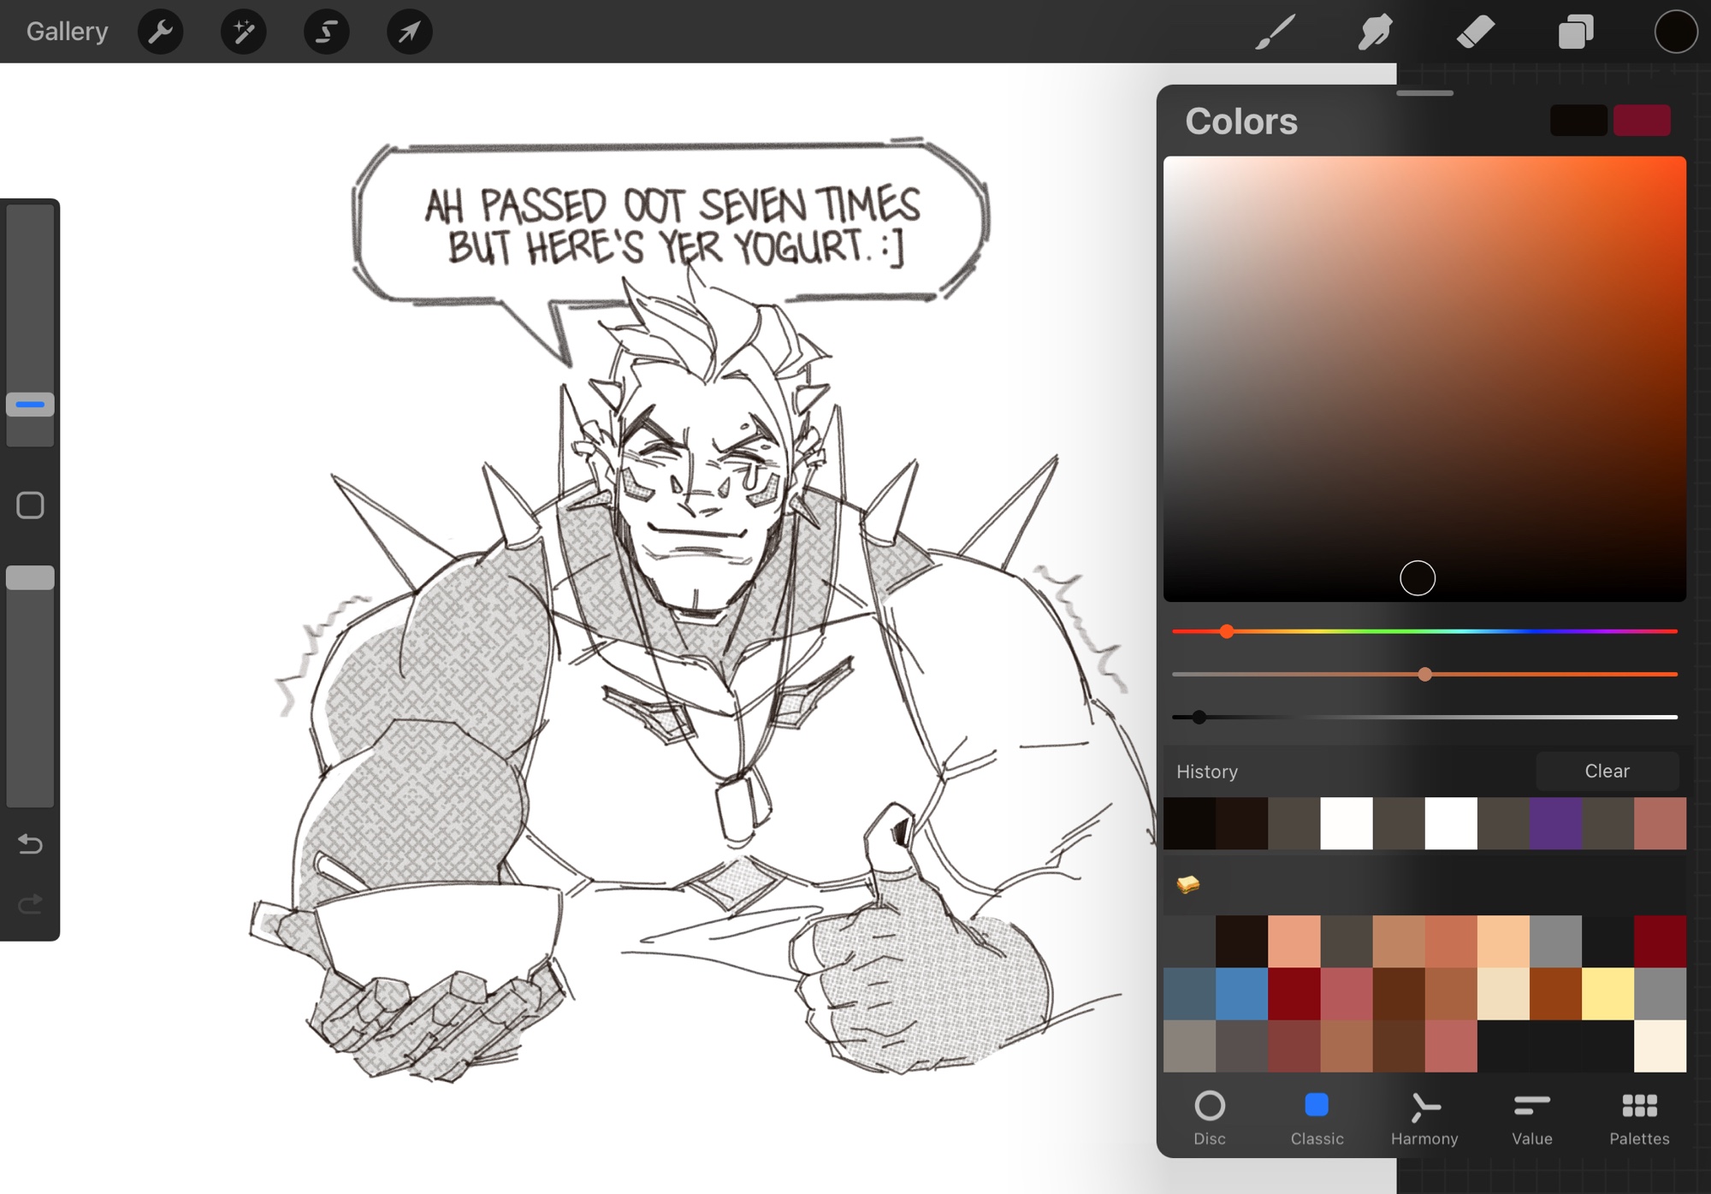This screenshot has height=1194, width=1711.
Task: Select the Paint brush tool
Action: [1275, 33]
